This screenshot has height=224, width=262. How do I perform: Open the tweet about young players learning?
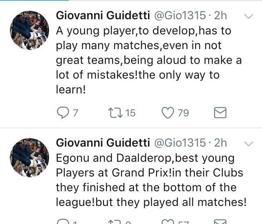149,60
